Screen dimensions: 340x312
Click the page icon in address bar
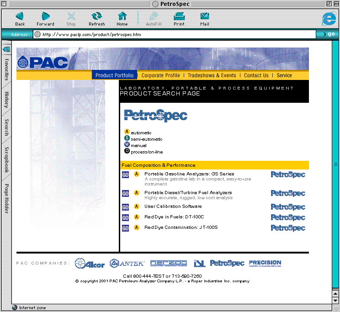pyautogui.click(x=37, y=34)
